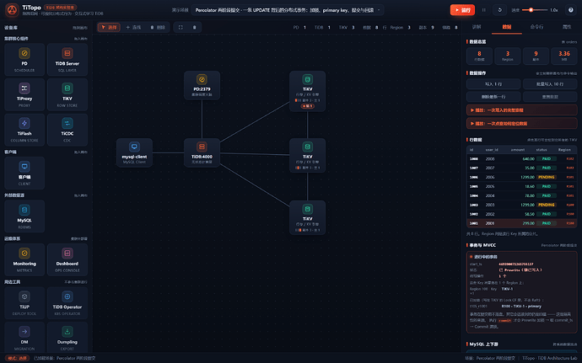Viewport: 582px width, 363px height.
Task: Select the bottom TiKV node on the canvas
Action: click(x=307, y=217)
